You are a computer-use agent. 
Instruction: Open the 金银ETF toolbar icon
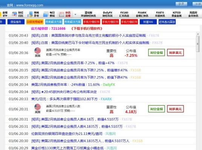click(4, 14)
